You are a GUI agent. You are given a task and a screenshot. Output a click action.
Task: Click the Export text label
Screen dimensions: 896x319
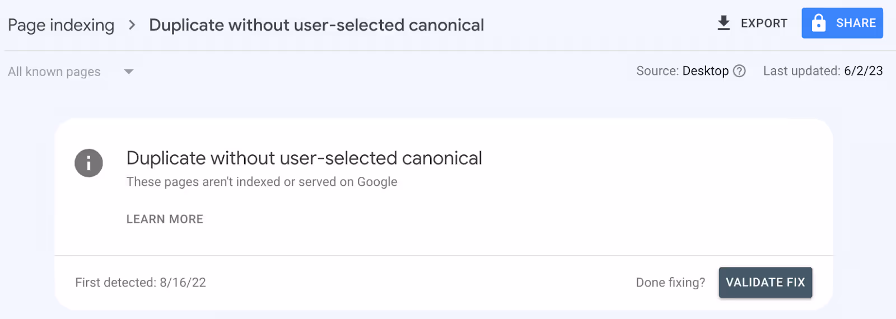pyautogui.click(x=764, y=24)
